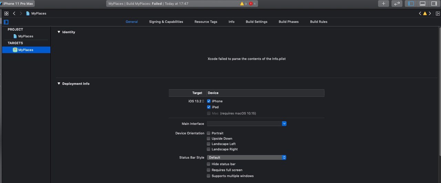The width and height of the screenshot is (441, 183).
Task: Collapse the Identity section
Action: [59, 32]
